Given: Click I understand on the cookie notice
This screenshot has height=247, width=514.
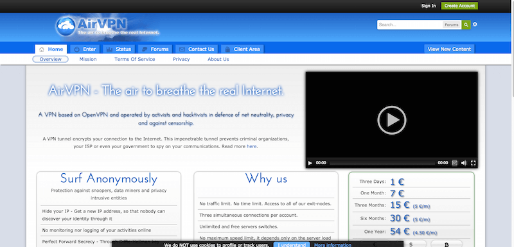Looking at the screenshot, I should click(292, 244).
